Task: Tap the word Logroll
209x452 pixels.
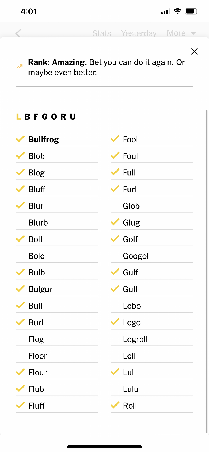Action: (135, 339)
